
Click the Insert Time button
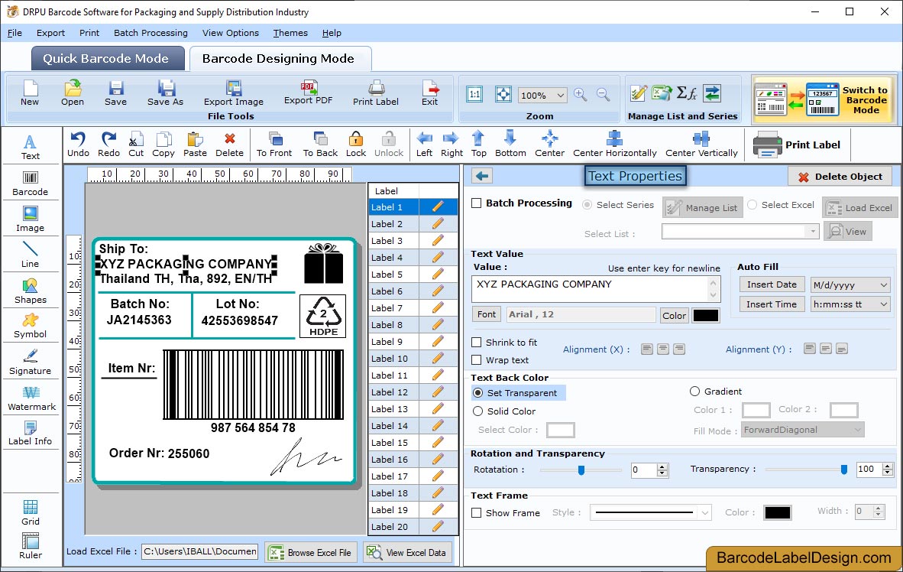click(772, 304)
